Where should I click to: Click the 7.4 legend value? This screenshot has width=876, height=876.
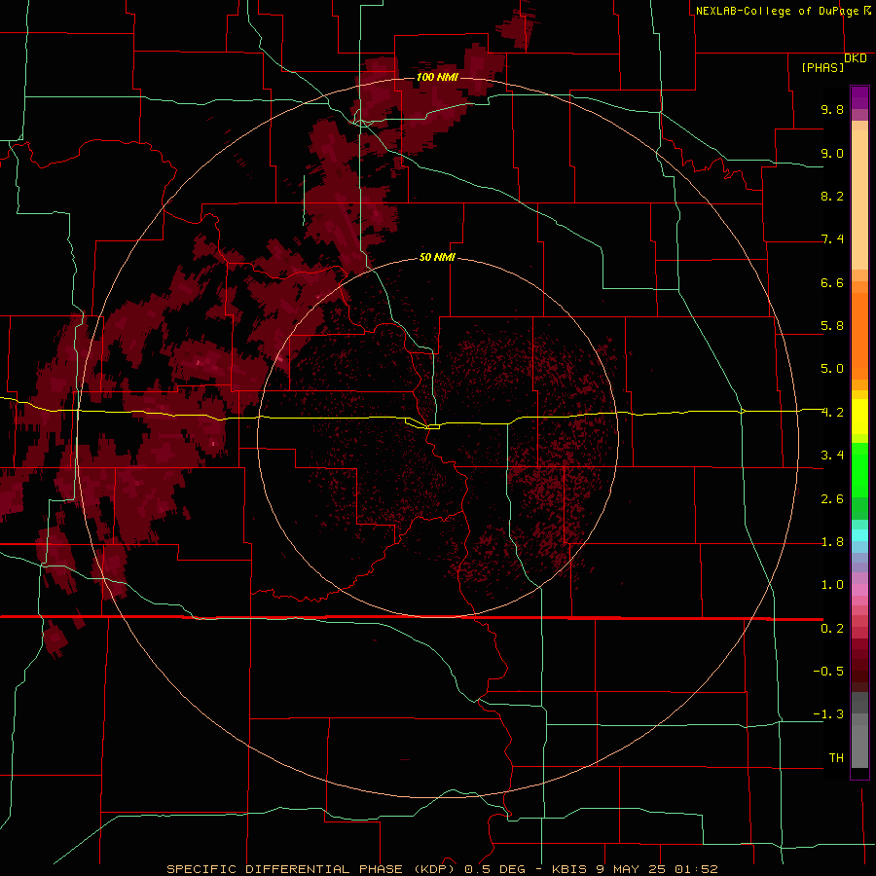[x=832, y=239]
